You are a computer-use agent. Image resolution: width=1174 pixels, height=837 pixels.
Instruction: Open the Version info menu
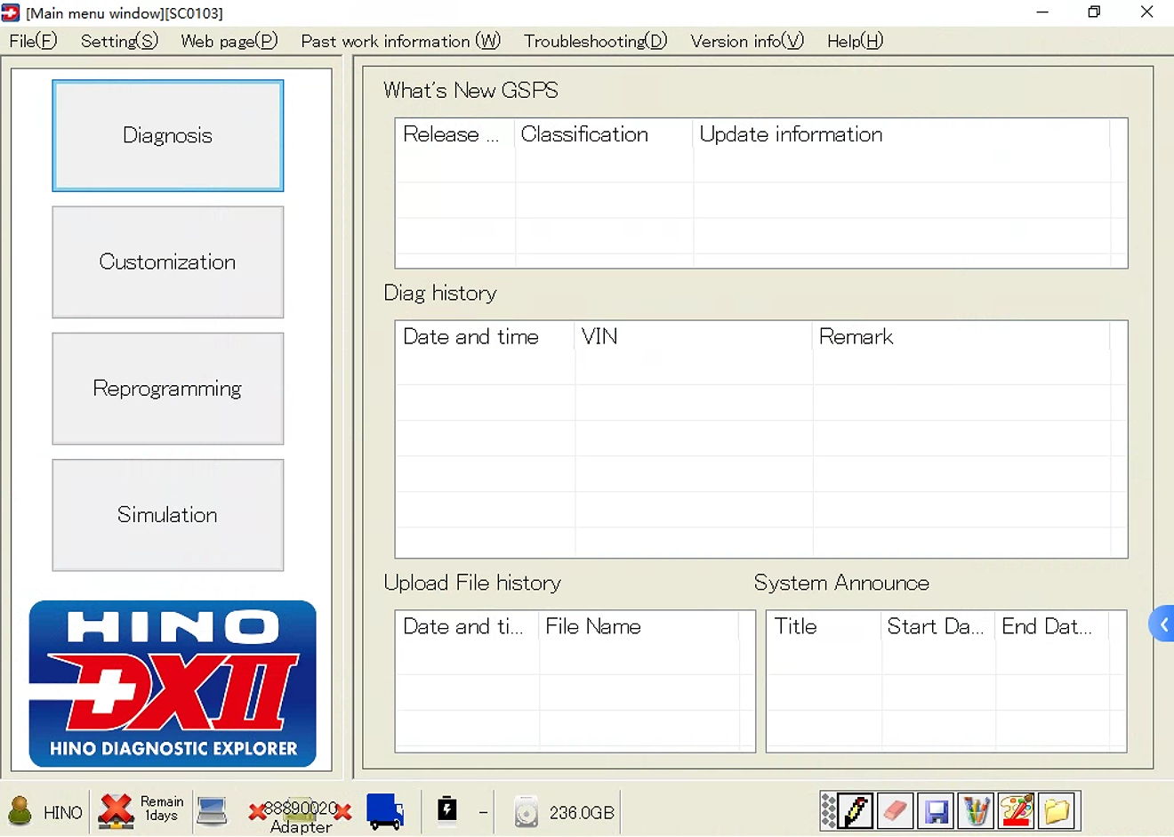pos(745,41)
